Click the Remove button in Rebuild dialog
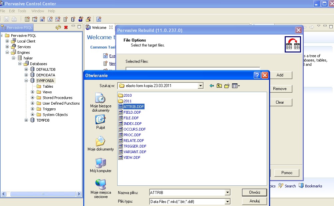The width and height of the screenshot is (334, 206). coord(280,89)
